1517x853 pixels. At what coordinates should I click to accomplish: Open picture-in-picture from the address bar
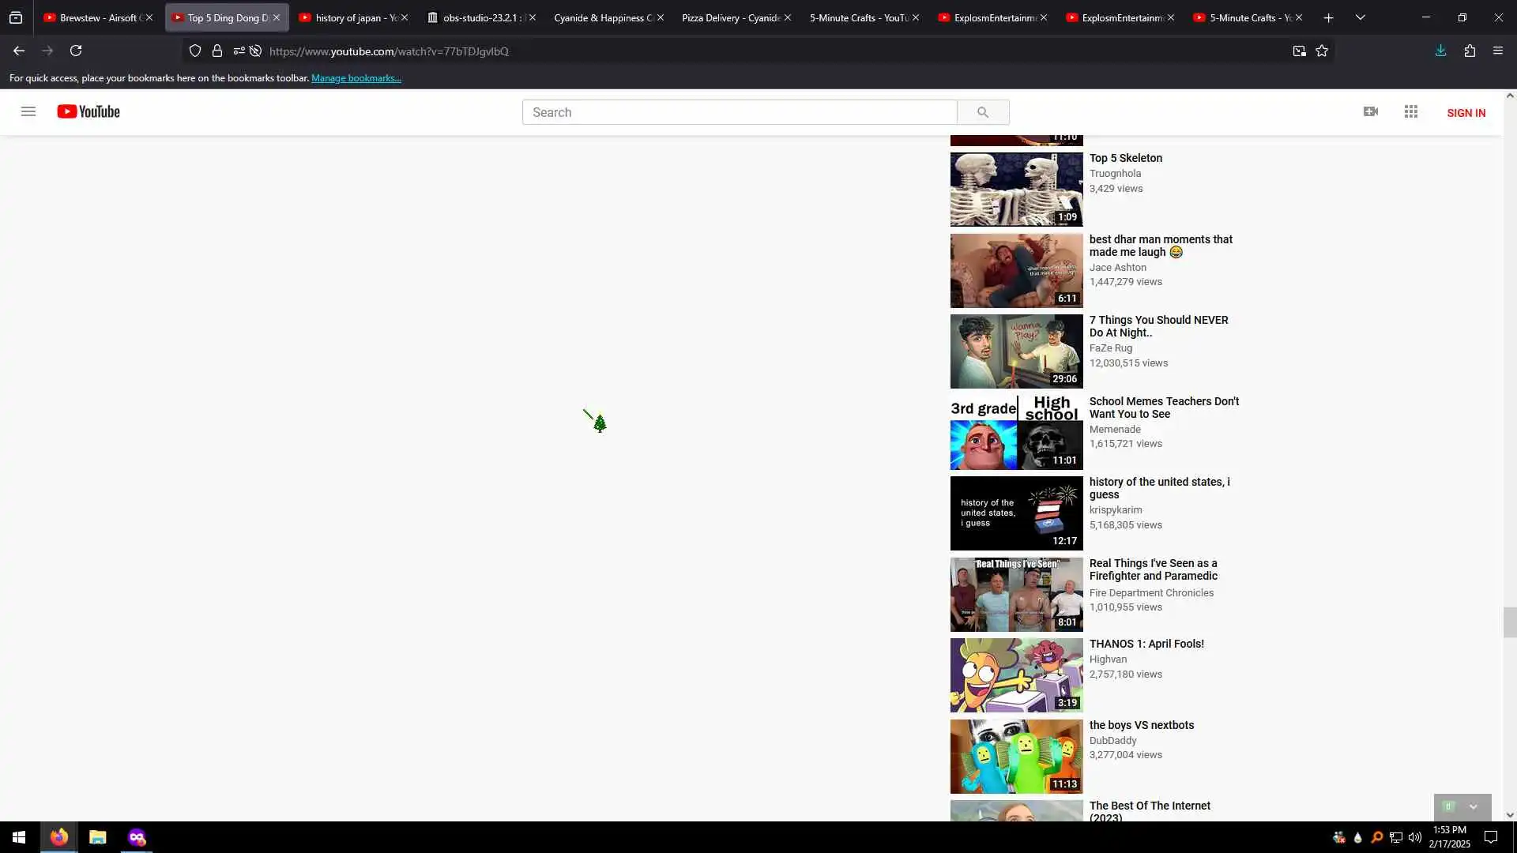pos(1299,51)
